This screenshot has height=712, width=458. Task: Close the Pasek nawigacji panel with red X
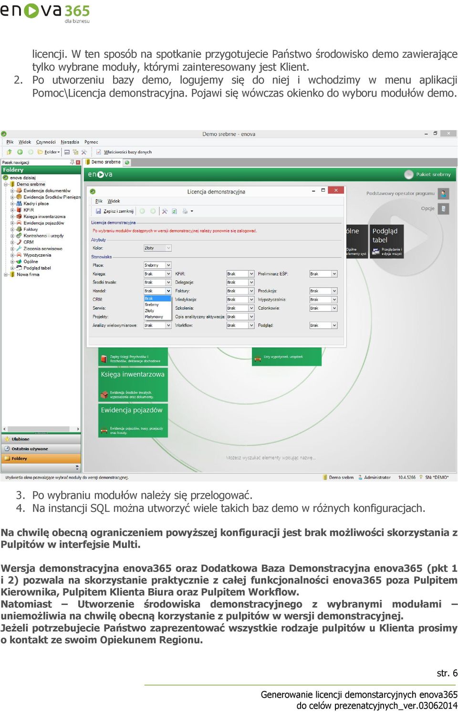(x=78, y=162)
